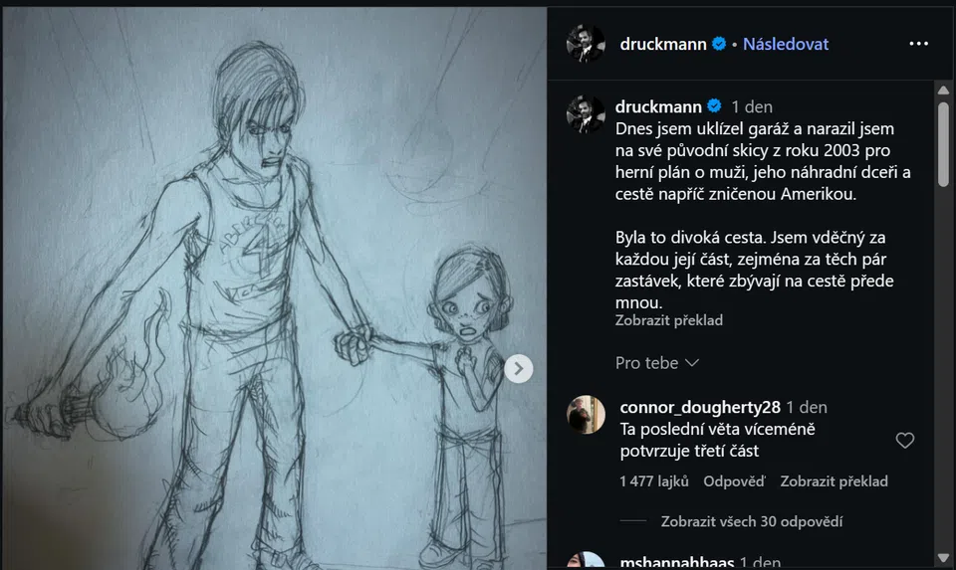Like connor_dougherty28's comment with the heart
The height and width of the screenshot is (570, 956).
tap(905, 440)
